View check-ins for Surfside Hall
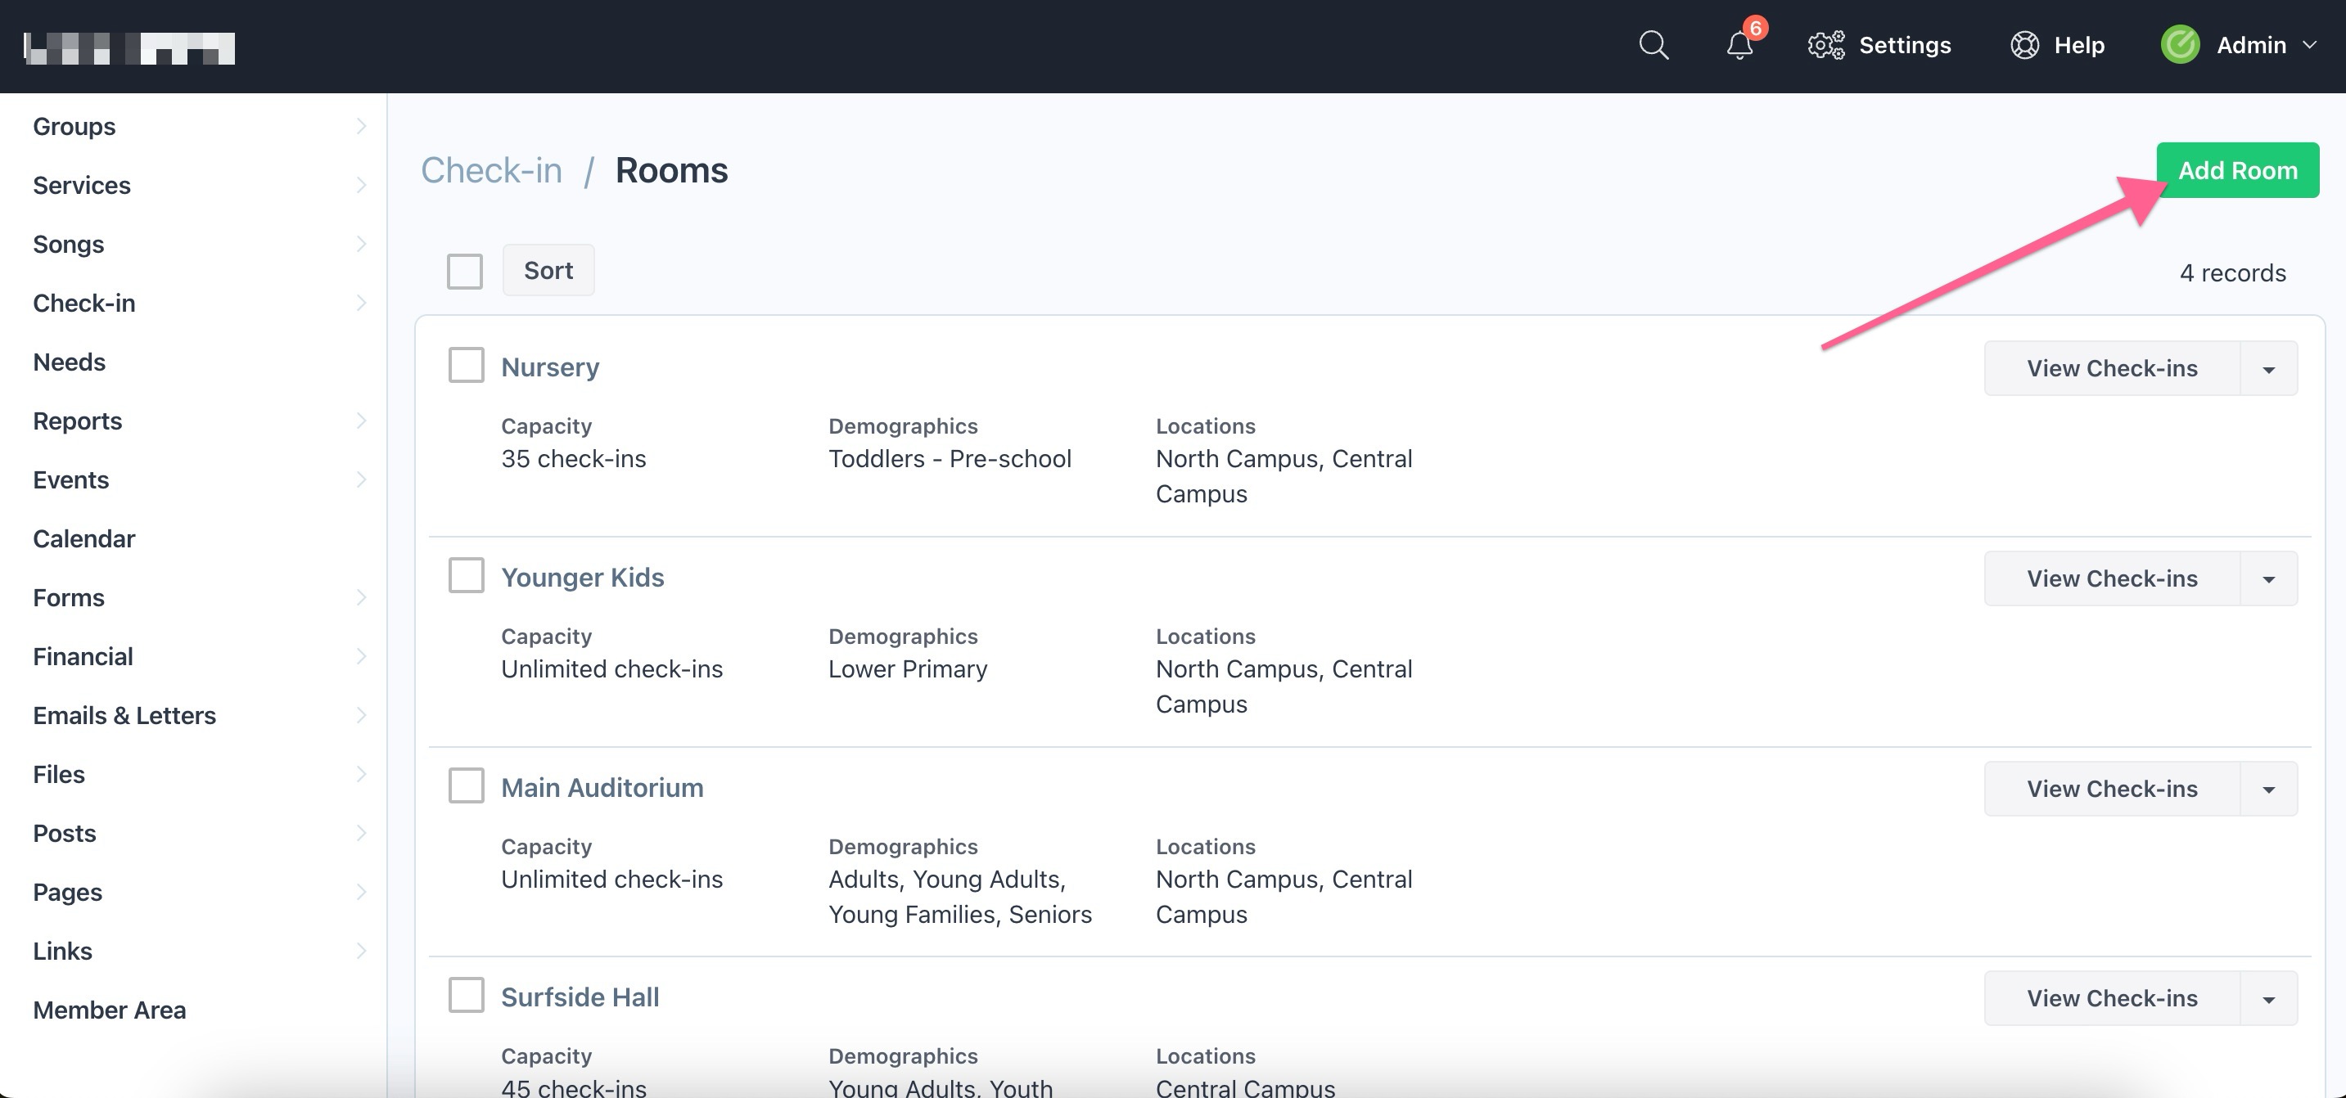This screenshot has width=2346, height=1098. point(2112,999)
